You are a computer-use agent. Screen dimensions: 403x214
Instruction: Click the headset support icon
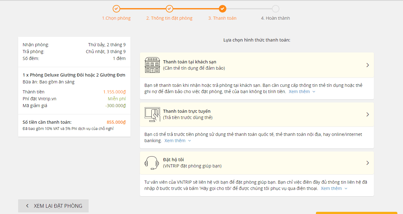(152, 163)
